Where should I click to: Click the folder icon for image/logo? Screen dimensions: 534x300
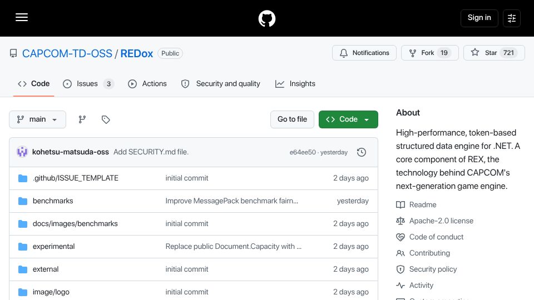23,292
